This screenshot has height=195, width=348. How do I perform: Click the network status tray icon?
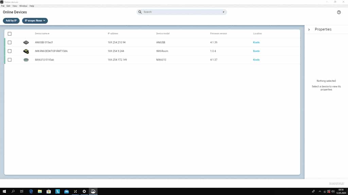pos(325,192)
